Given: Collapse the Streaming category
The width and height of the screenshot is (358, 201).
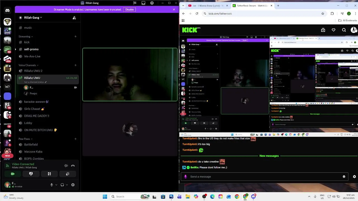Looking at the screenshot, I should pyautogui.click(x=26, y=37).
